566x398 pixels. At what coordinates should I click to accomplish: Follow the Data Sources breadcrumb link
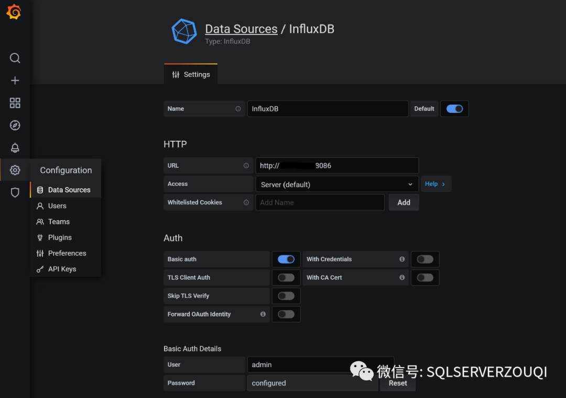pyautogui.click(x=241, y=29)
